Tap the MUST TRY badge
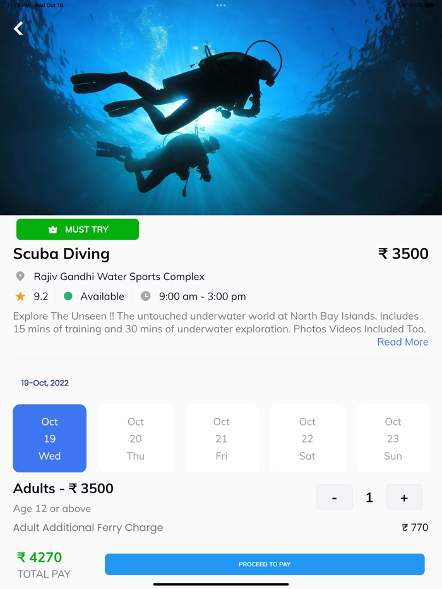Image resolution: width=442 pixels, height=589 pixels. pos(78,230)
